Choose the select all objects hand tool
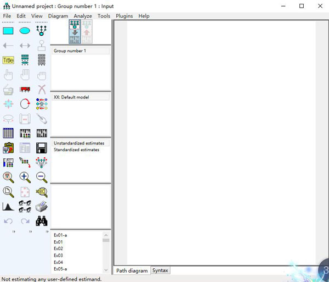Viewport: 329px width, 282px height. tap(25, 75)
